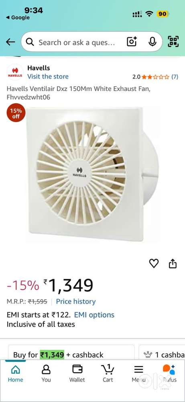Open the Menu hamburger tab

pyautogui.click(x=138, y=373)
